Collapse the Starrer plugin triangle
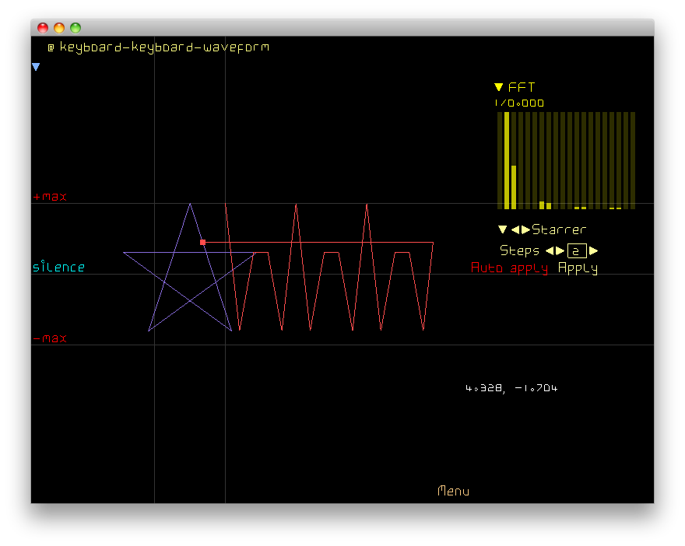 pyautogui.click(x=502, y=229)
